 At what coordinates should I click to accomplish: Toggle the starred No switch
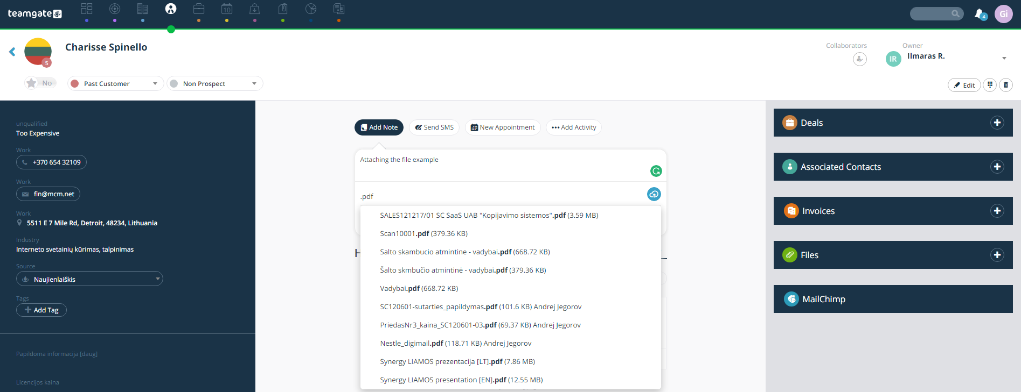pyautogui.click(x=40, y=83)
